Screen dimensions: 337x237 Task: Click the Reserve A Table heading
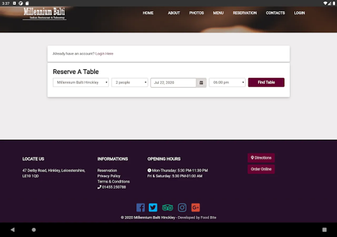click(76, 72)
